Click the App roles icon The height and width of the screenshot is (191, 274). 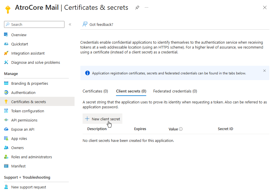(6, 138)
